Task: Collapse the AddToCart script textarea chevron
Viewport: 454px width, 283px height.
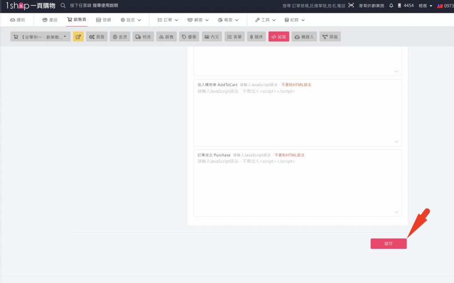Action: pyautogui.click(x=396, y=141)
